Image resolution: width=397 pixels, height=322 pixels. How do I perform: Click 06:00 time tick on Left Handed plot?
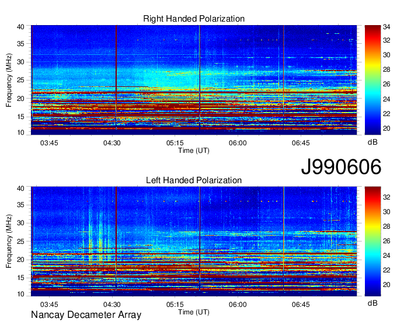click(x=238, y=304)
